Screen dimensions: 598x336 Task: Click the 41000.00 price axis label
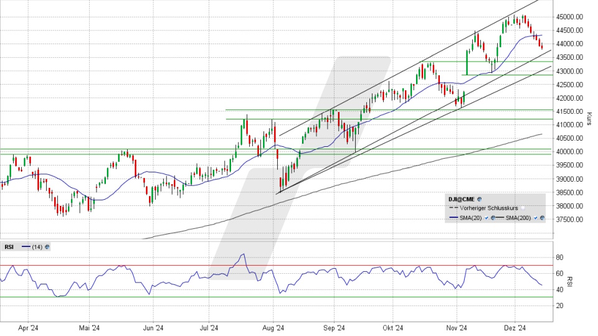569,124
